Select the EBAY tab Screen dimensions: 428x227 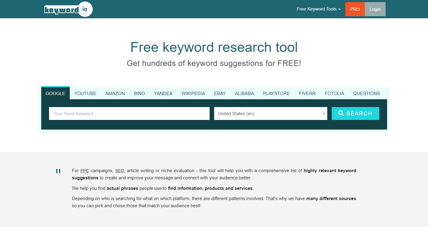point(220,93)
